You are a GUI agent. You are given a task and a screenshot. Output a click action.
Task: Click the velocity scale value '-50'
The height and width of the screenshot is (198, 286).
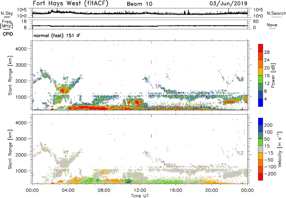[269, 160]
